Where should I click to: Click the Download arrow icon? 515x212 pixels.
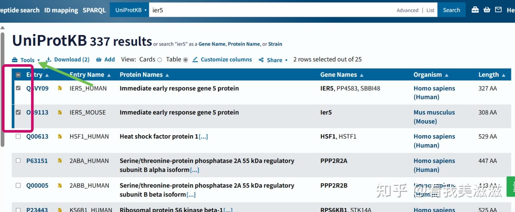click(x=48, y=60)
